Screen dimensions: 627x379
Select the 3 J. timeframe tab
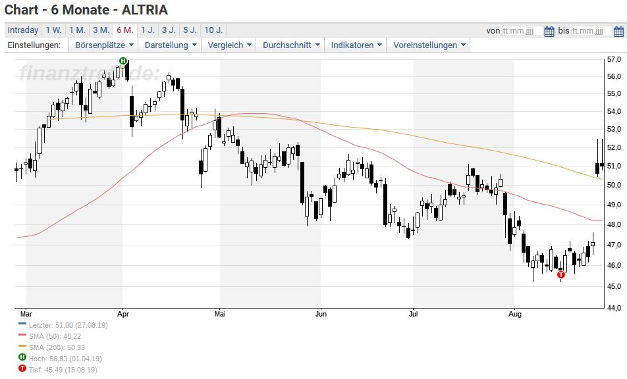(x=169, y=30)
